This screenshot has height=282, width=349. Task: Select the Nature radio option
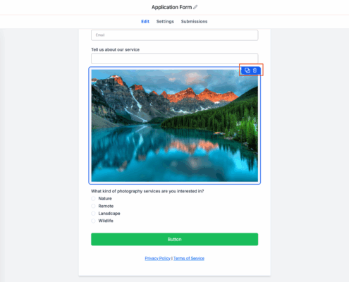[93, 199]
